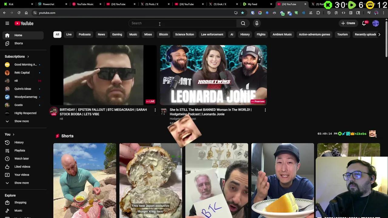
Task: Open the notifications bell
Action: pyautogui.click(x=364, y=23)
